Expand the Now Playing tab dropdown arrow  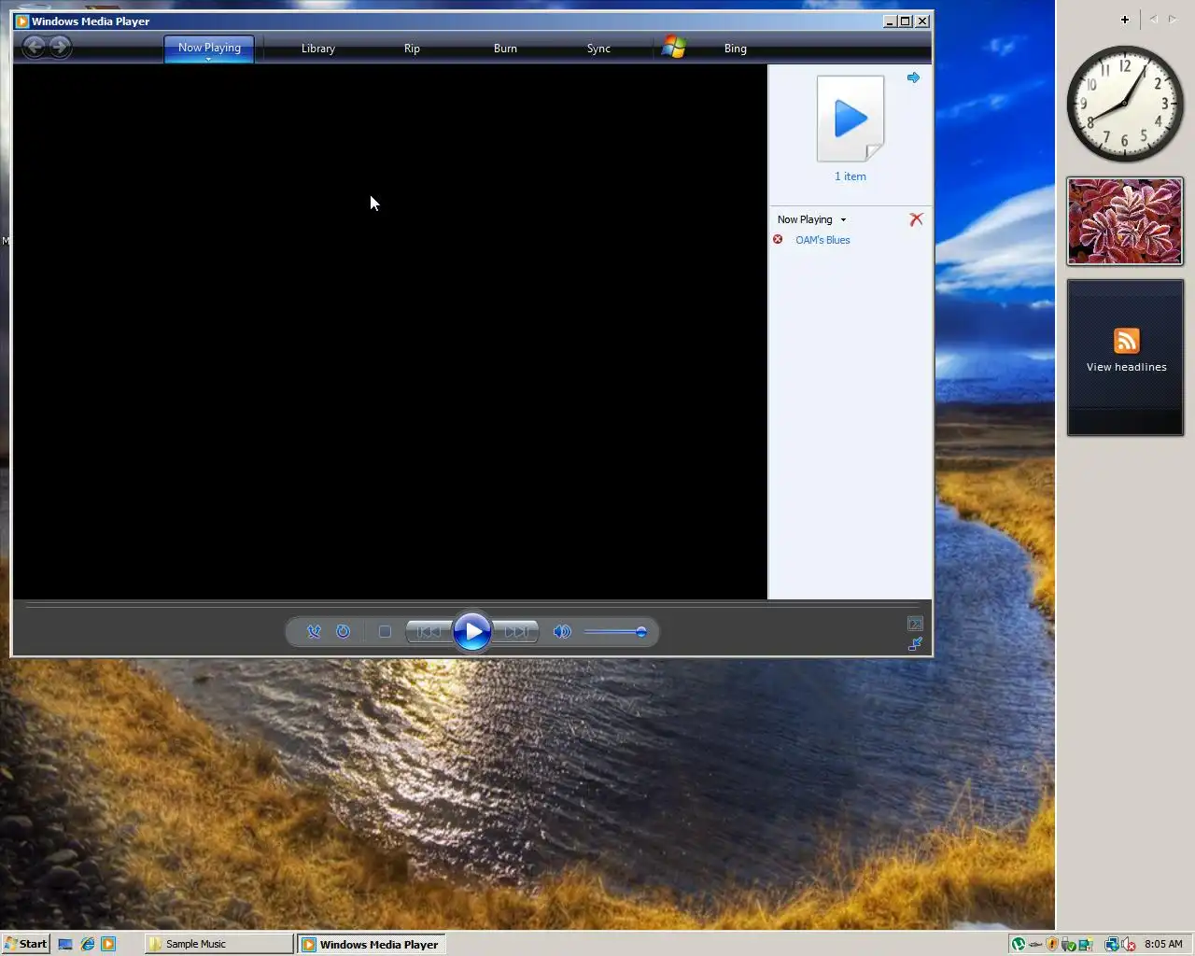coord(209,59)
